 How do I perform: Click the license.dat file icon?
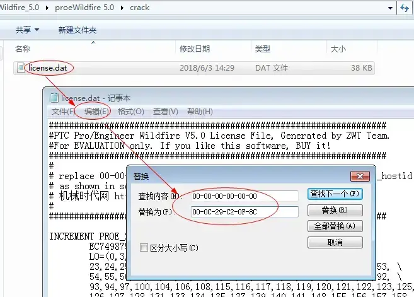(21, 67)
